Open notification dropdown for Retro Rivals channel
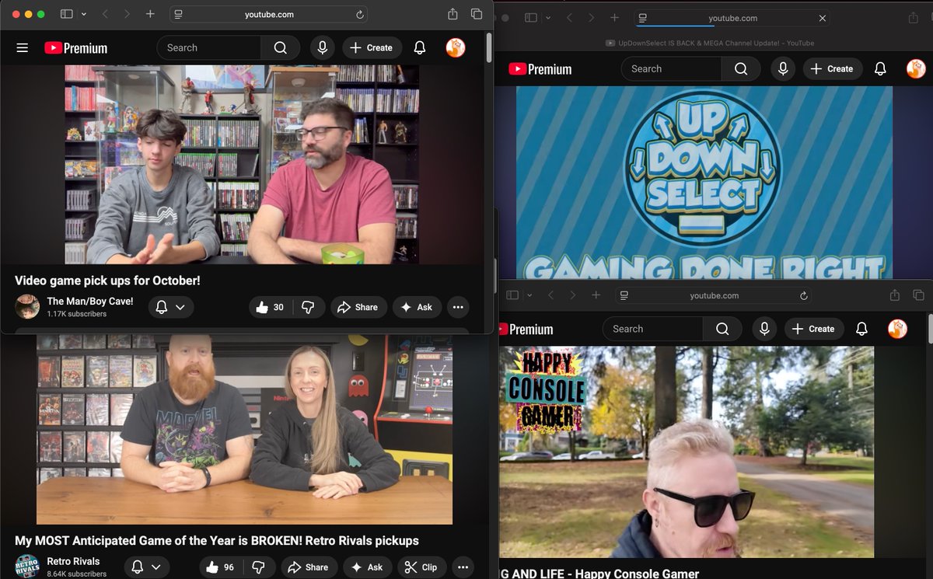 click(145, 567)
